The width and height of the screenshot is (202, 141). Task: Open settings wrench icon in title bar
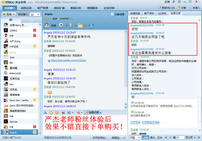pos(174,2)
